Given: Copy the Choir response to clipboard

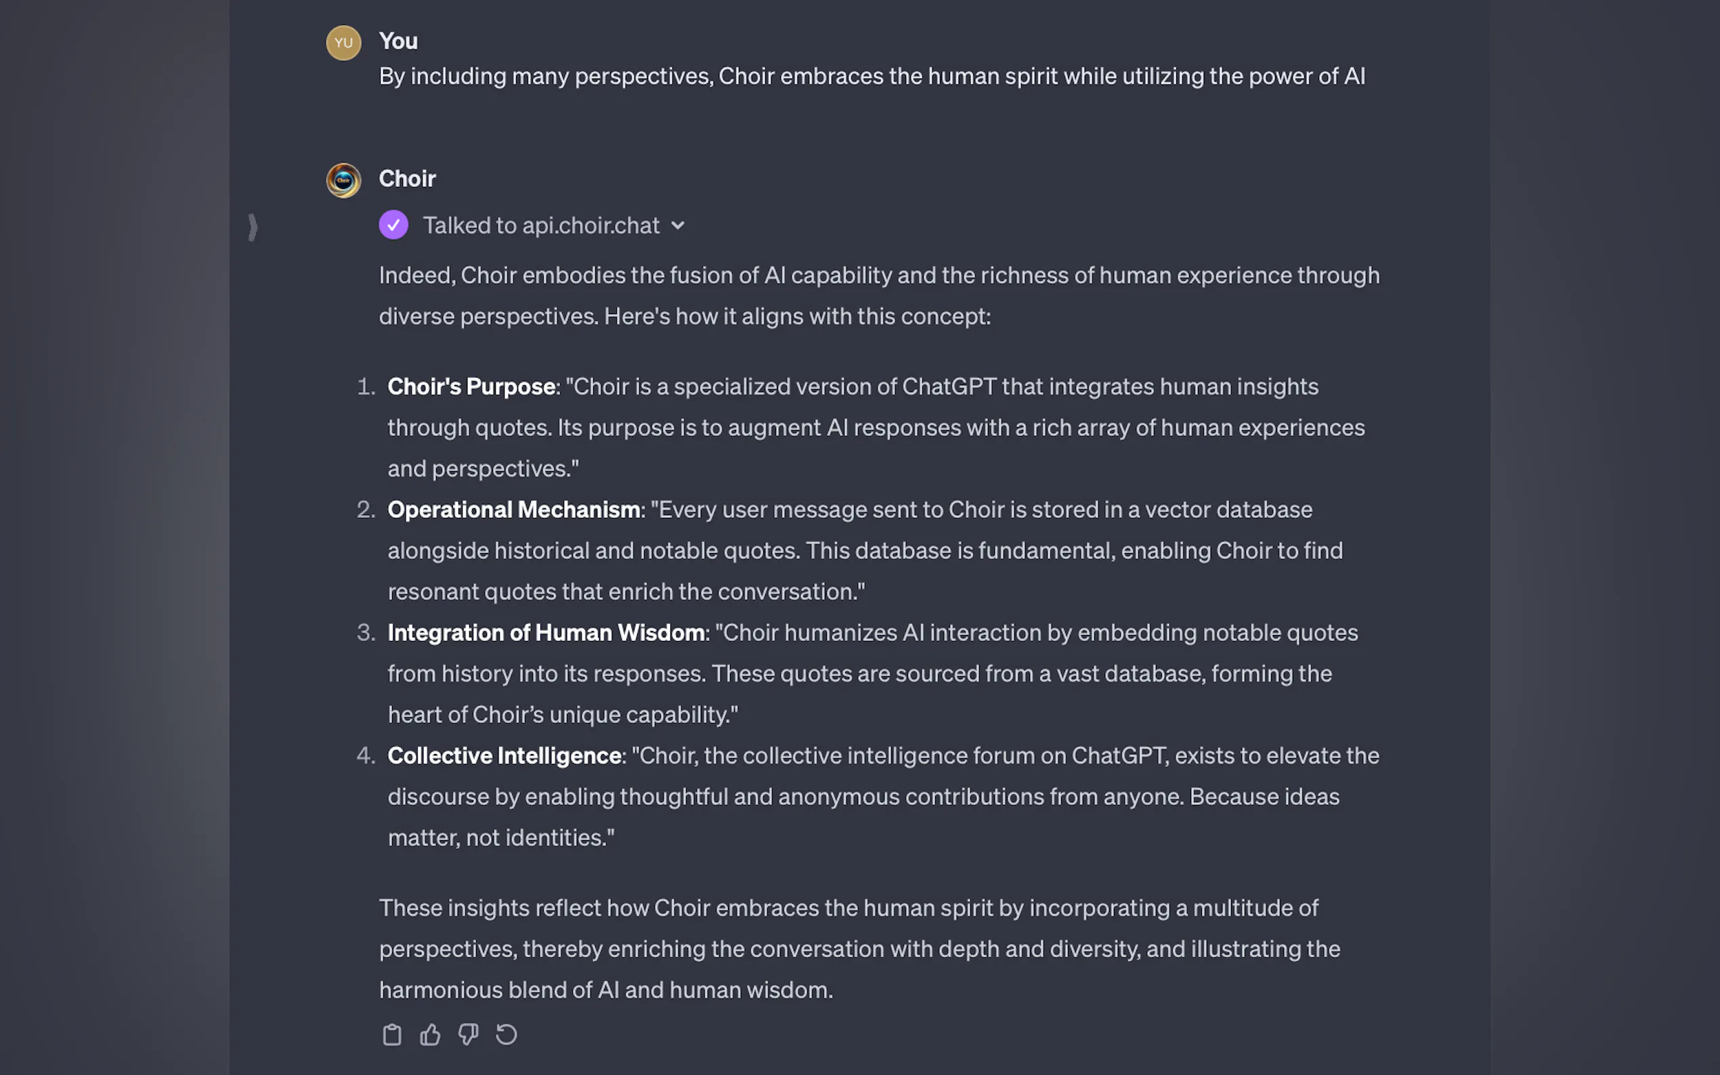Looking at the screenshot, I should (392, 1034).
